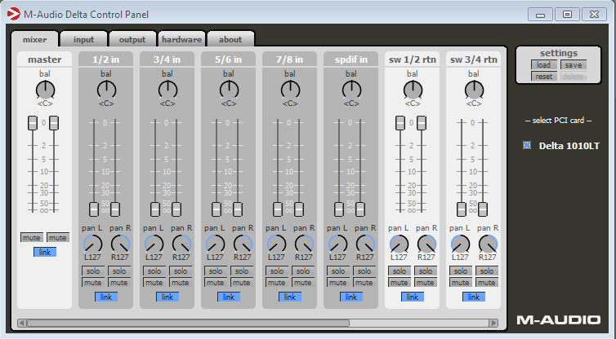This screenshot has width=616, height=339.
Task: Mute the master left channel
Action: coord(31,237)
